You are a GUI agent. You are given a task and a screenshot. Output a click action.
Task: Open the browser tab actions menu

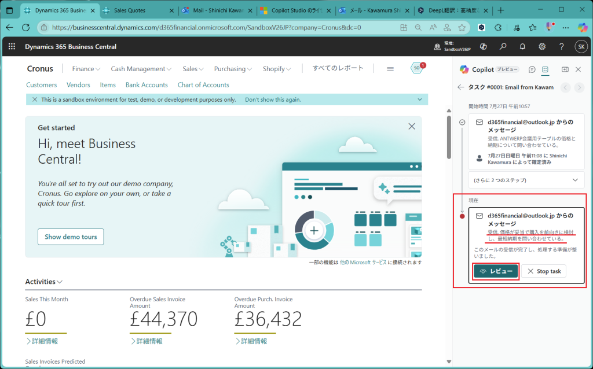[10, 10]
